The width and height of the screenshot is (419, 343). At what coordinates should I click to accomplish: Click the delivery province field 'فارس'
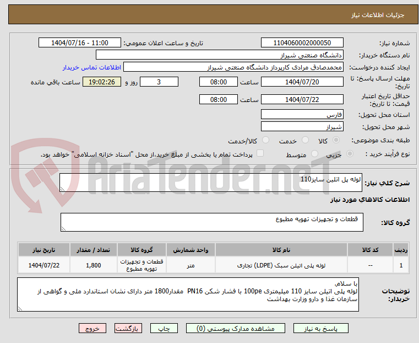[302, 115]
